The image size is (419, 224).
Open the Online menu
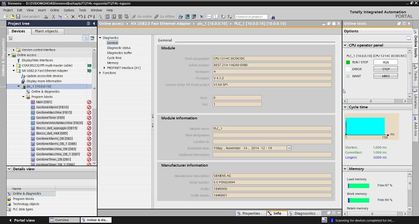tap(54, 10)
